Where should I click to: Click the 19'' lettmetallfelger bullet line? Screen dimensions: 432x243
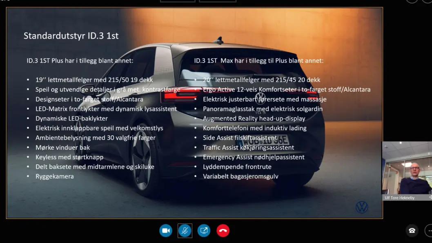click(94, 80)
